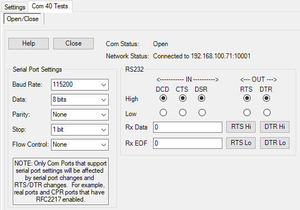Open the Open/Close sub-tab

(23, 19)
